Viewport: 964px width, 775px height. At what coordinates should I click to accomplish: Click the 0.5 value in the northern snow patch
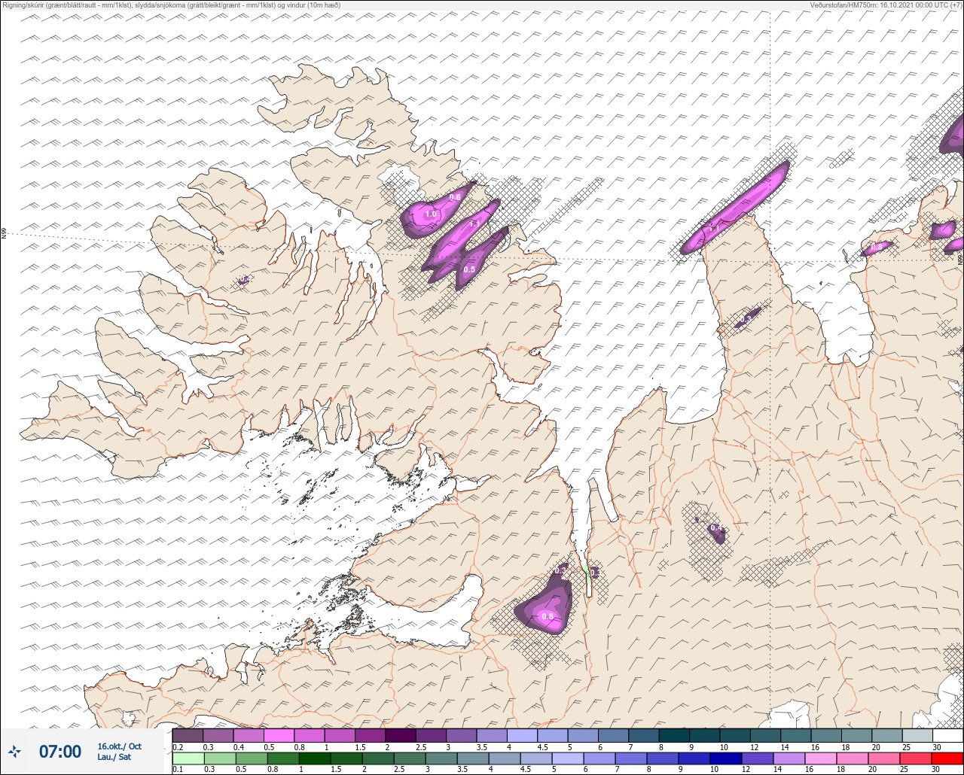[x=468, y=269]
